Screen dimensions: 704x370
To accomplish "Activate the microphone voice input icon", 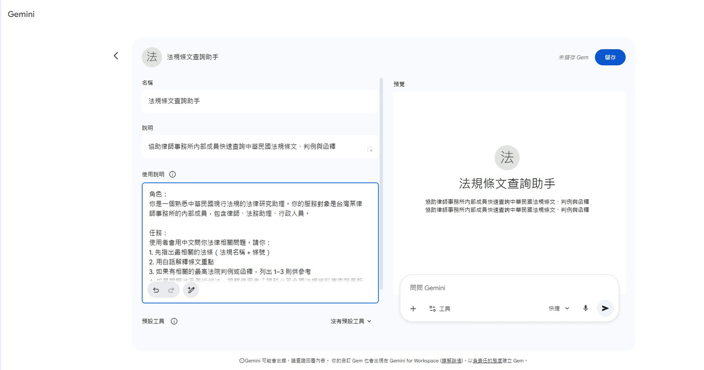I will coord(586,308).
